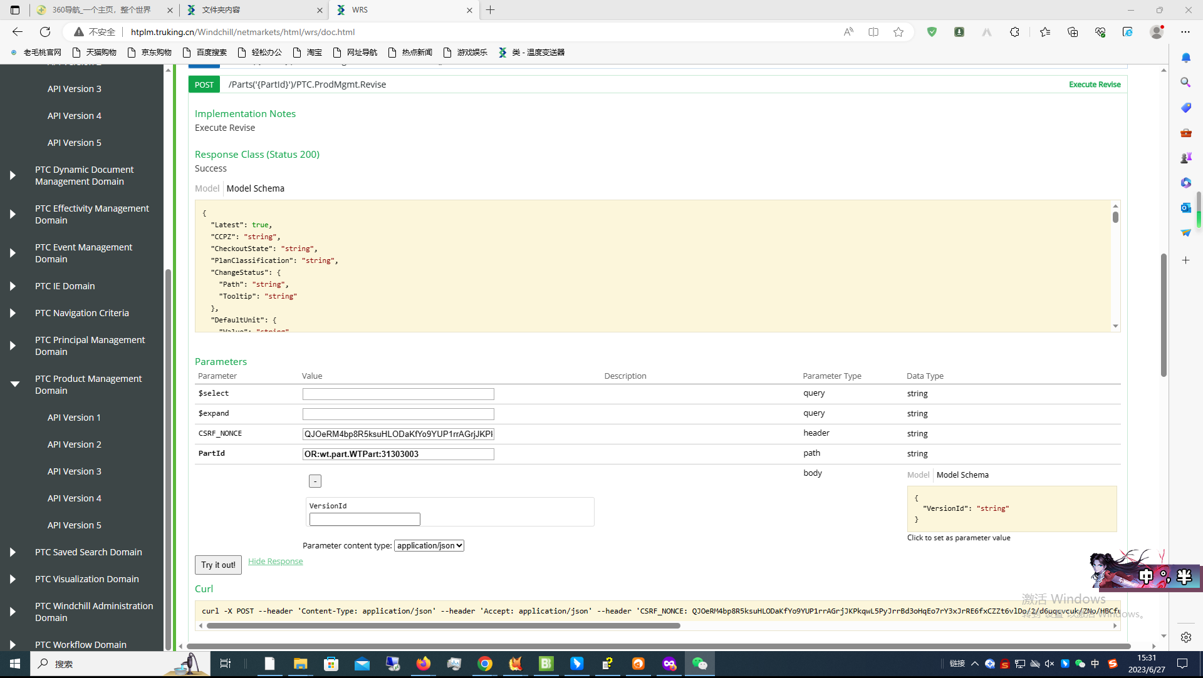Open browser settings and more menu
The height and width of the screenshot is (678, 1203).
click(1185, 32)
